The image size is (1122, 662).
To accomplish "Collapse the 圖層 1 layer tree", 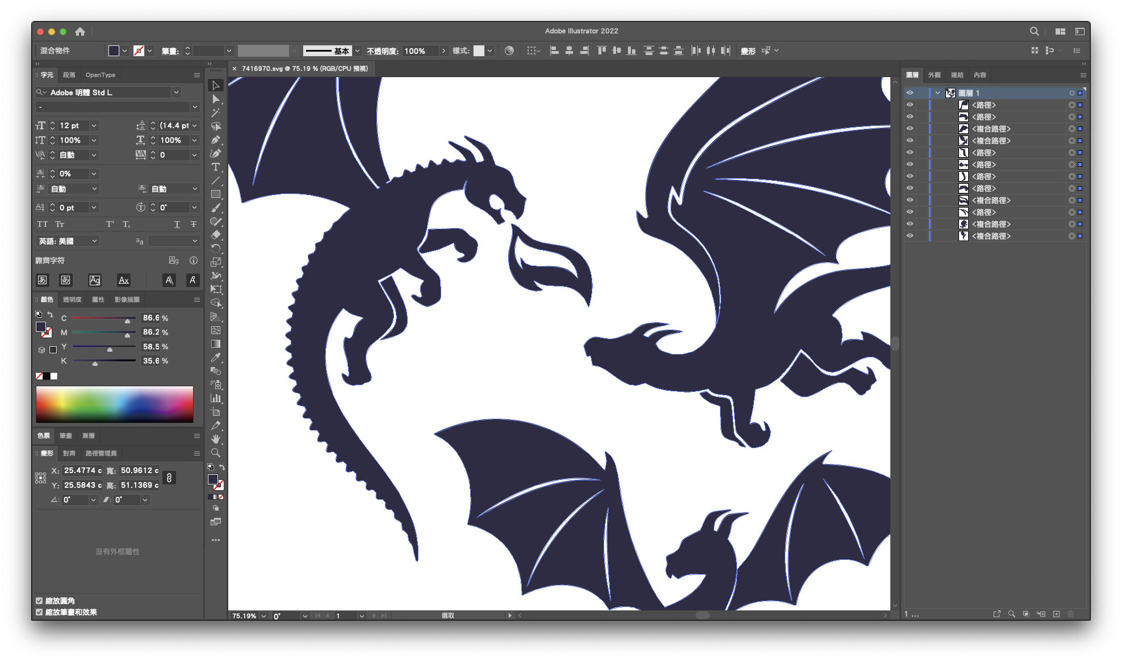I will coord(937,93).
